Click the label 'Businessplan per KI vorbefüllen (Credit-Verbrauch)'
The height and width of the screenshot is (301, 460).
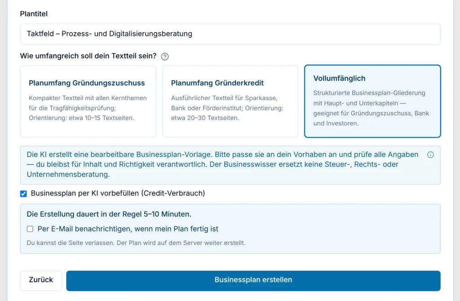click(118, 193)
